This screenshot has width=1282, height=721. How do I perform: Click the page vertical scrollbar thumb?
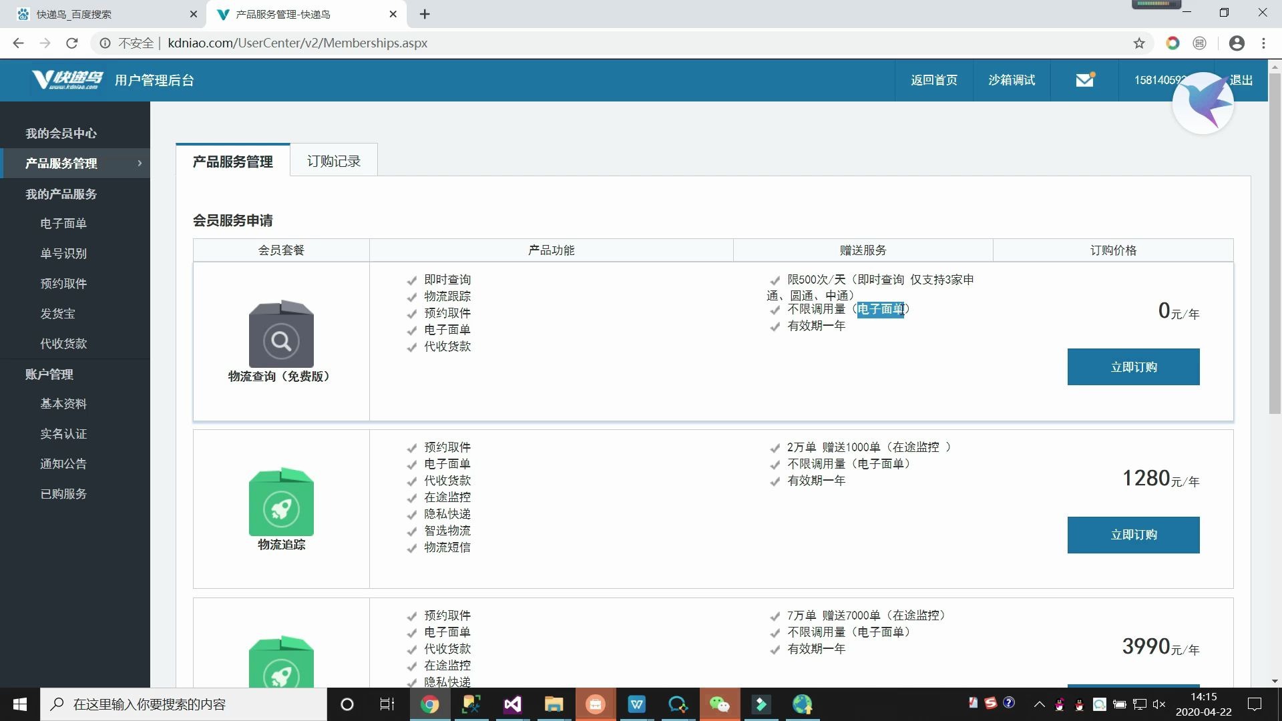(1275, 244)
